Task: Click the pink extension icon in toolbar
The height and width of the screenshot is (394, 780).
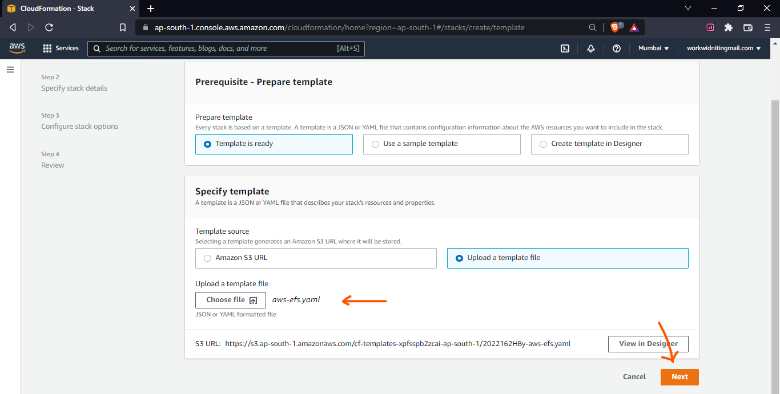Action: tap(710, 27)
